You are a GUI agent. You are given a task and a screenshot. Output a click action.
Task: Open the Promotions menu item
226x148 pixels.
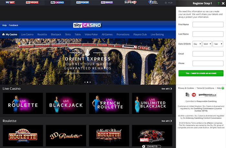[123, 35]
